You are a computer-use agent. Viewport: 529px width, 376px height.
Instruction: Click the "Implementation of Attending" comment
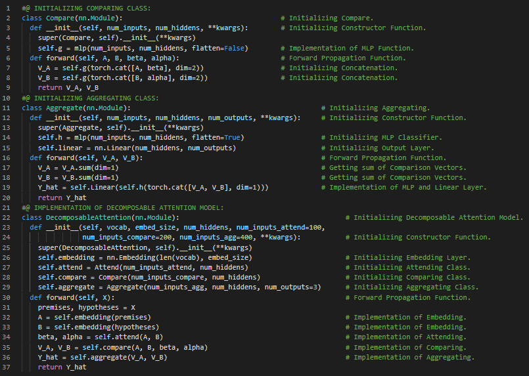[403, 337]
